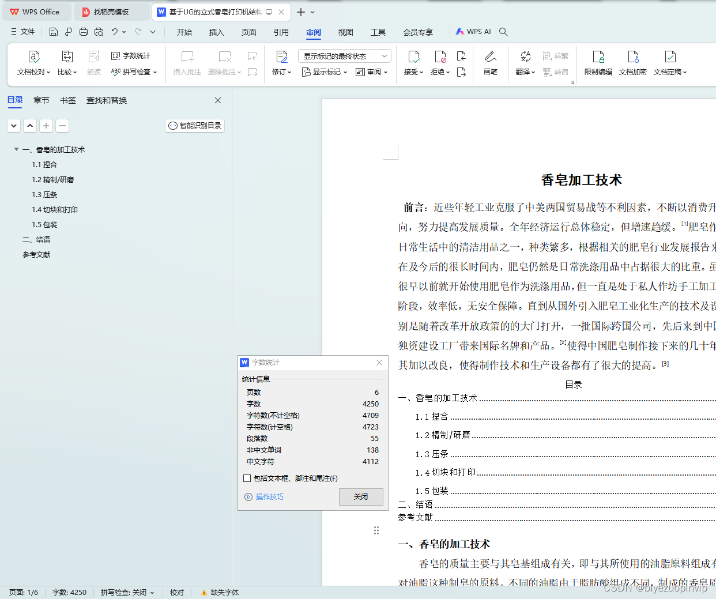716x599 pixels.
Task: Click the new tab plus button
Action: 301,12
